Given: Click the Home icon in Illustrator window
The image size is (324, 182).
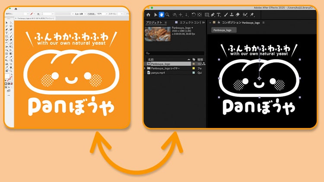Looking at the screenshot, I should [16, 9].
